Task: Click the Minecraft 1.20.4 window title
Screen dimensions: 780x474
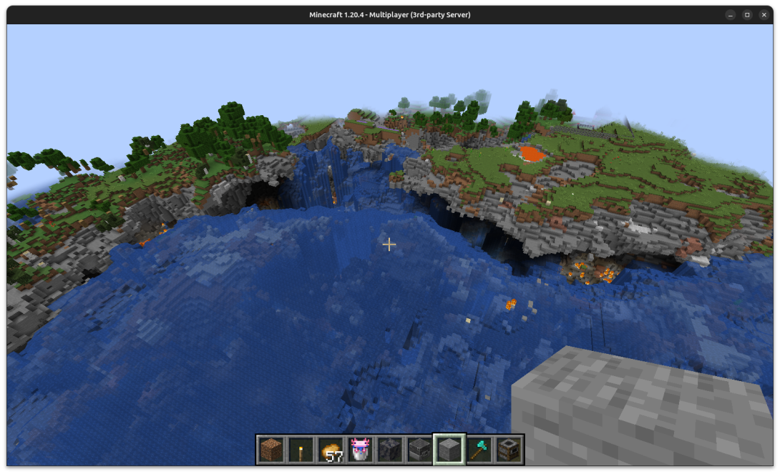Action: pyautogui.click(x=390, y=14)
